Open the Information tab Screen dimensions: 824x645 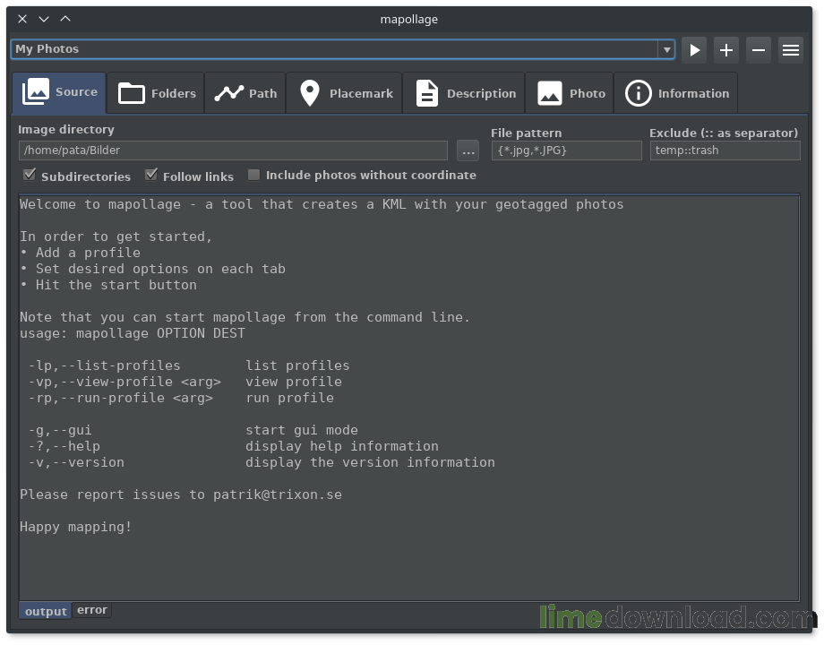676,93
